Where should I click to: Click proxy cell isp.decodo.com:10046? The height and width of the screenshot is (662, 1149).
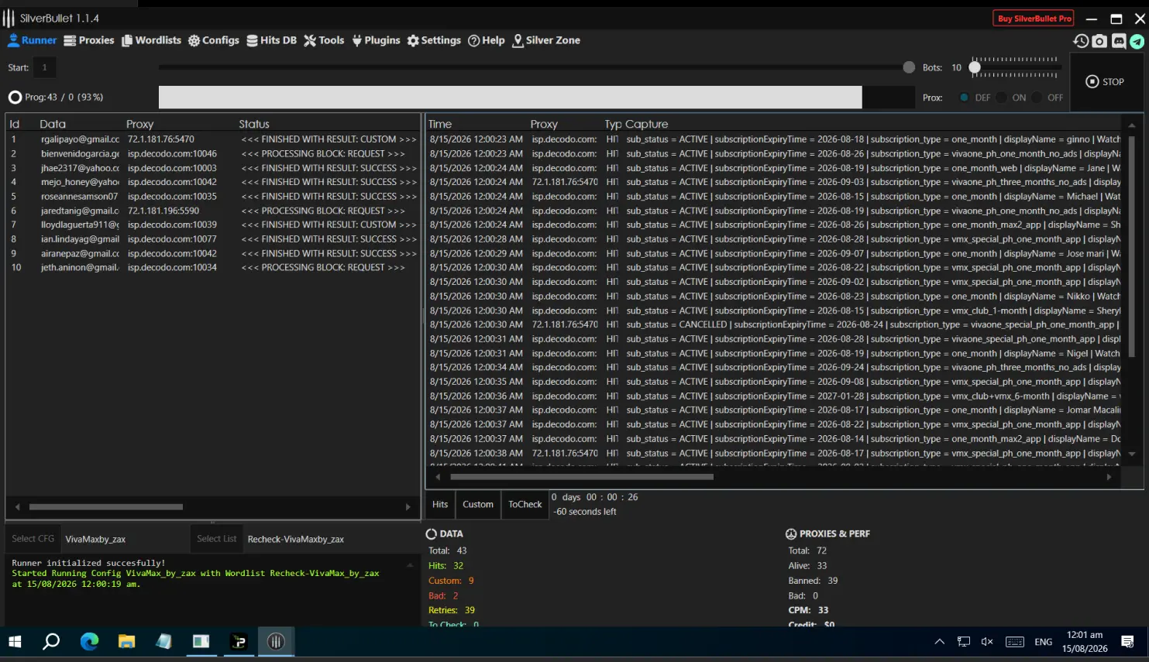172,154
